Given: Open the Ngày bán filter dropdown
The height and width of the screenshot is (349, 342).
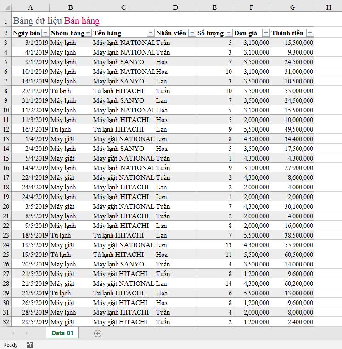Looking at the screenshot, I should click(x=45, y=33).
